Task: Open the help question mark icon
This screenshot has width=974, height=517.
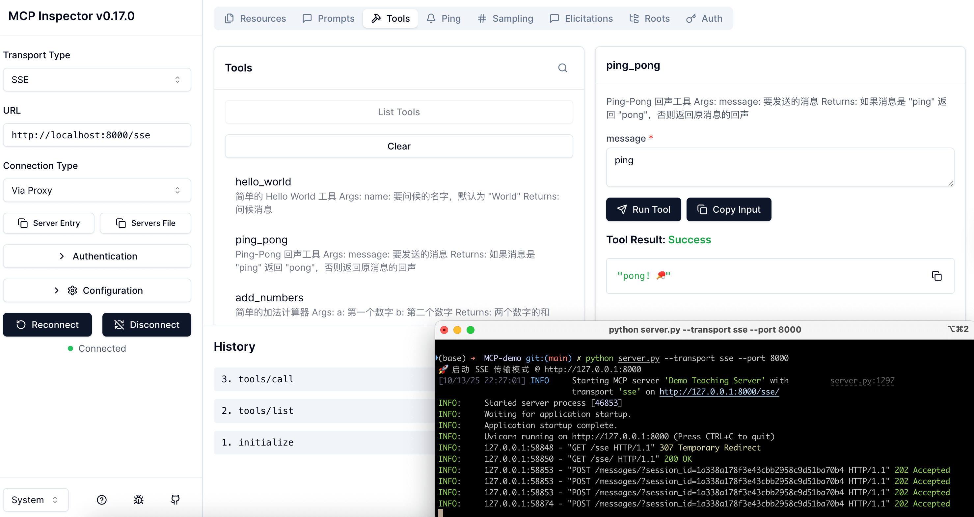Action: (102, 500)
